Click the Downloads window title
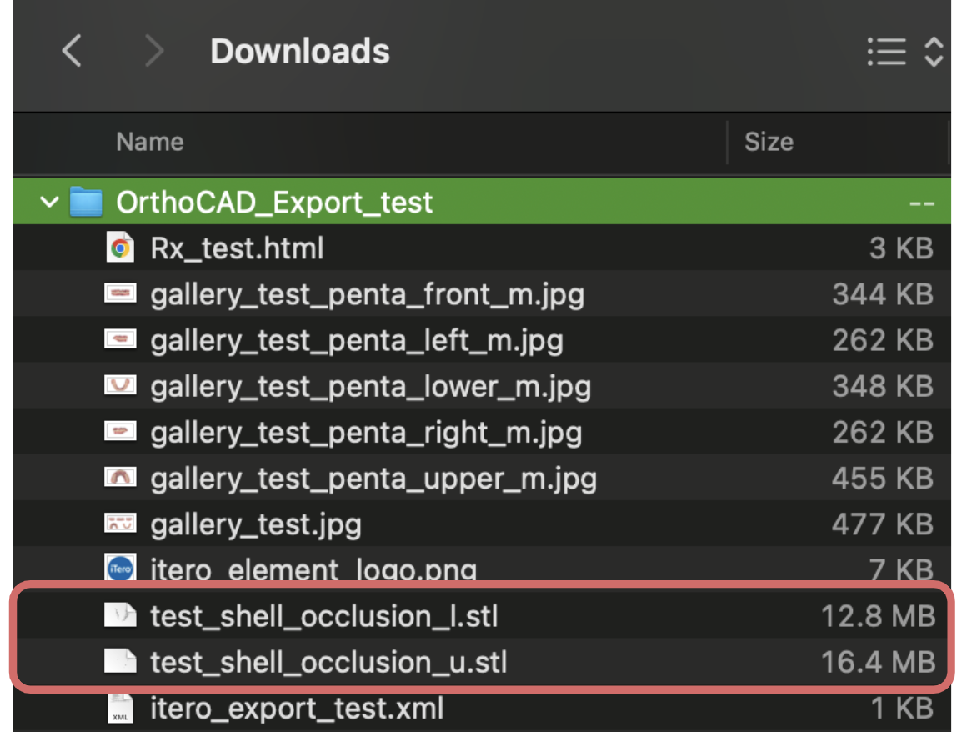 (x=300, y=51)
